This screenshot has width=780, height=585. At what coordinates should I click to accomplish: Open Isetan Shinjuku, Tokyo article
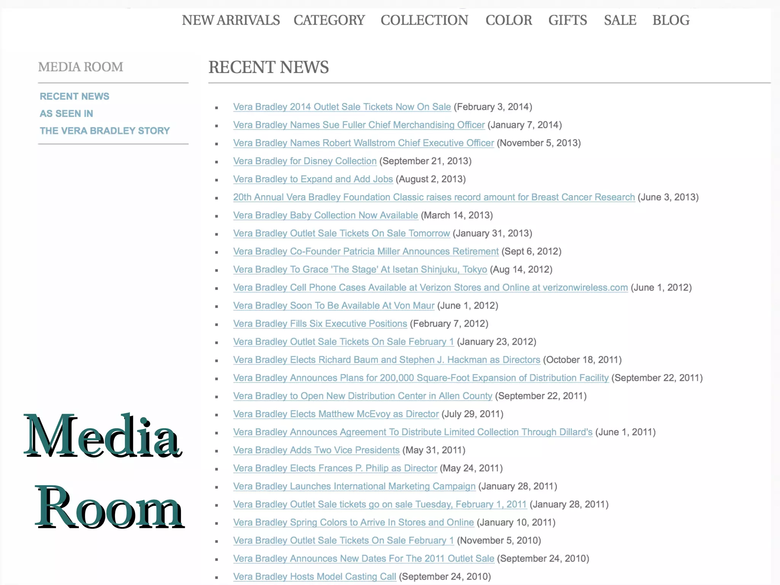(360, 270)
